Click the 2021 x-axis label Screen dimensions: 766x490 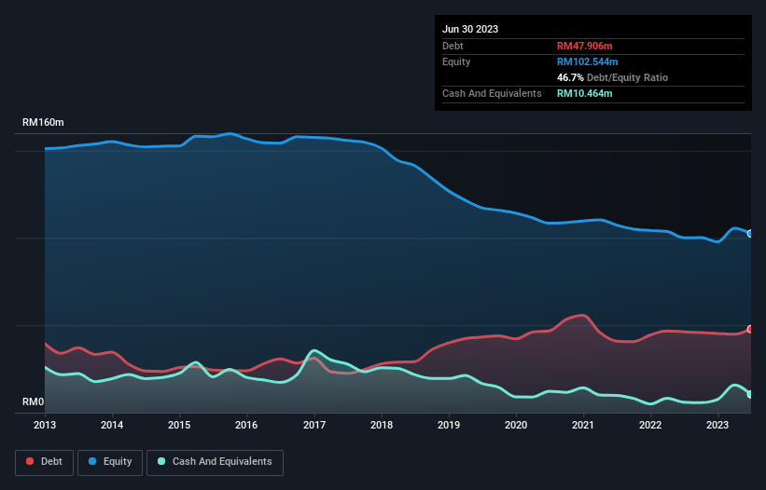583,425
